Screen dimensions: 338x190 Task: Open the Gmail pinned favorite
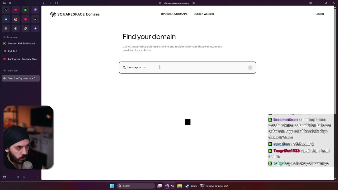(x=16, y=19)
